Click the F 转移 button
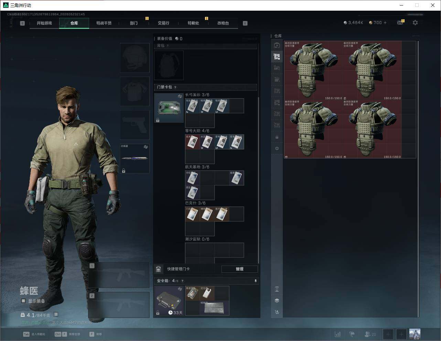The height and width of the screenshot is (341, 441). pos(96,334)
